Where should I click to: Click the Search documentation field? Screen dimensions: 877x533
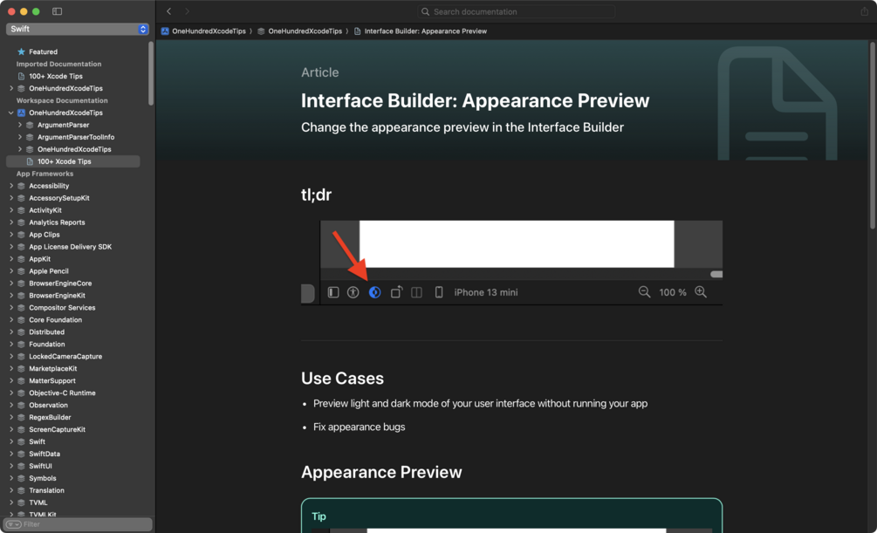(516, 11)
